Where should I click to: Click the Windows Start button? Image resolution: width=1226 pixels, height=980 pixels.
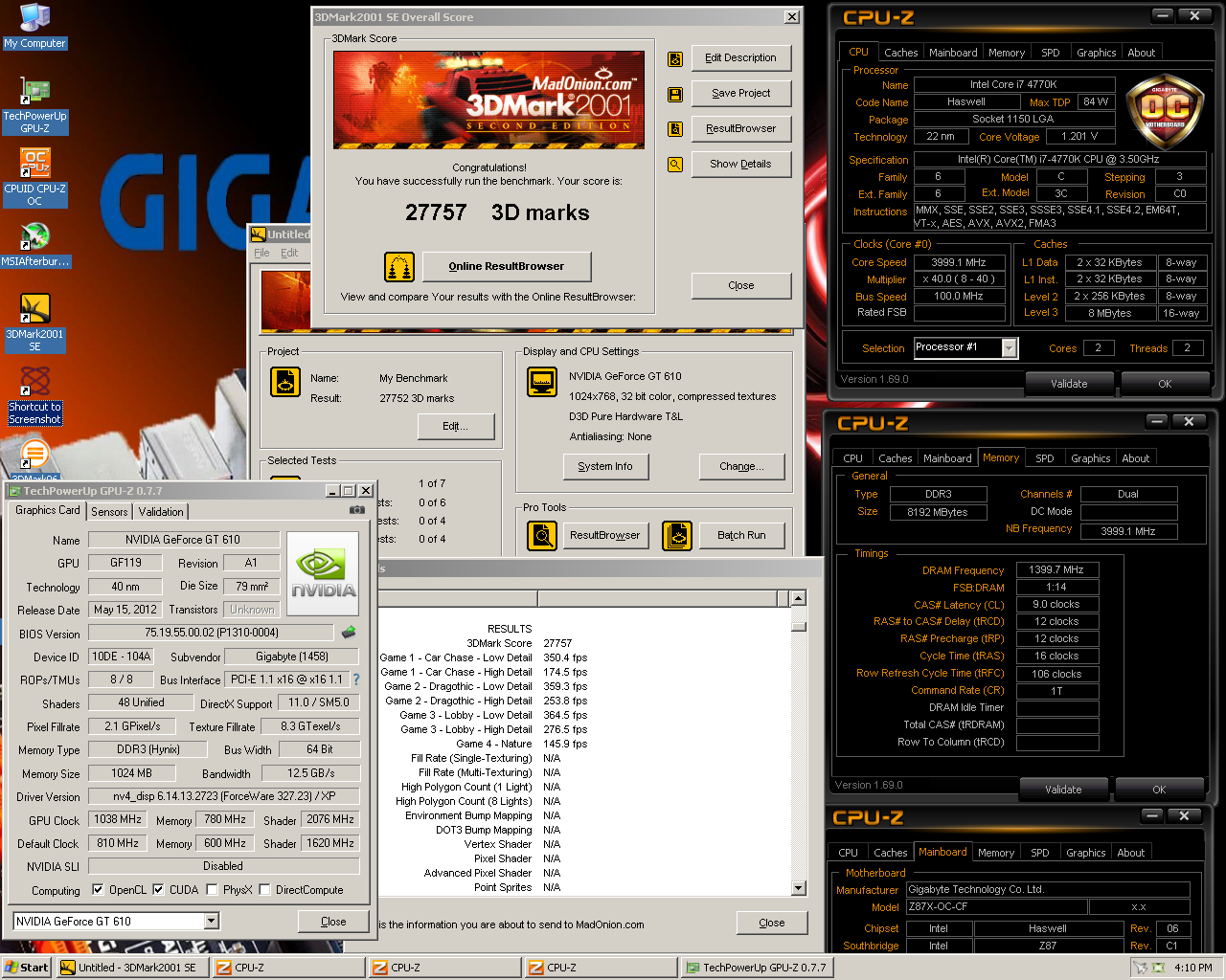(27, 968)
